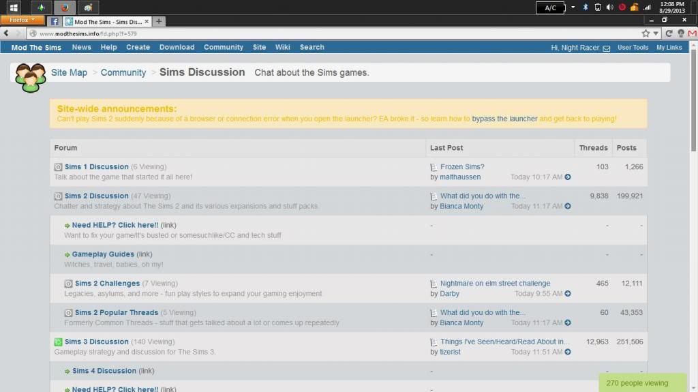Click the Sims 1 Discussion forum icon

(x=58, y=167)
